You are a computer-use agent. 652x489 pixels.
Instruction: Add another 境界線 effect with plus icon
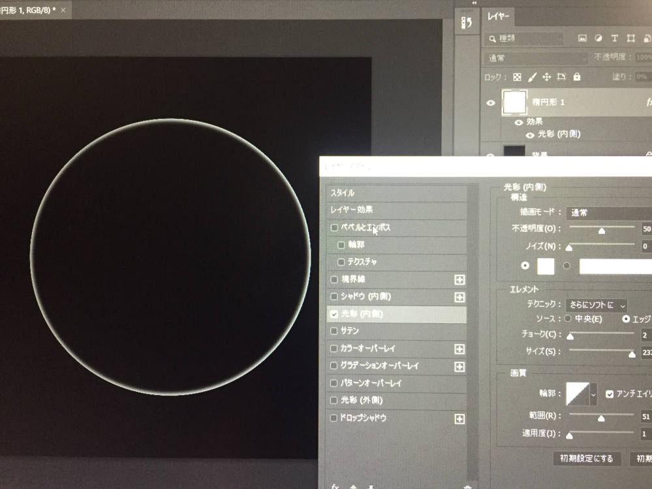(459, 280)
